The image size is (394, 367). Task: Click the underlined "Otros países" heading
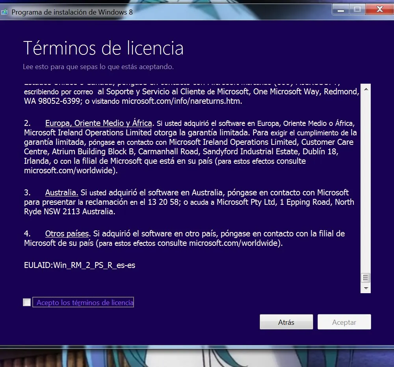67,234
